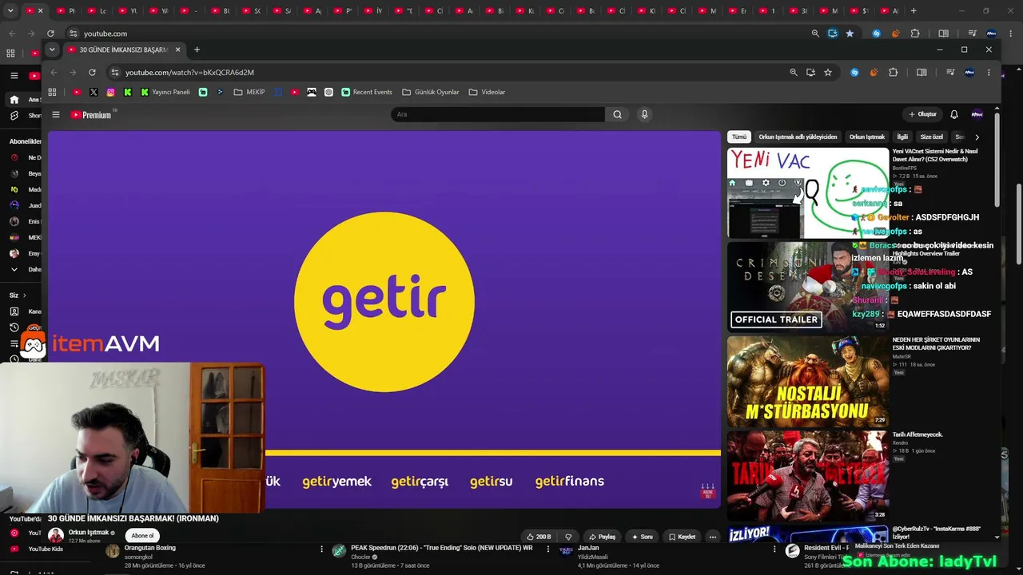Save the video with Kaydet button

click(682, 537)
